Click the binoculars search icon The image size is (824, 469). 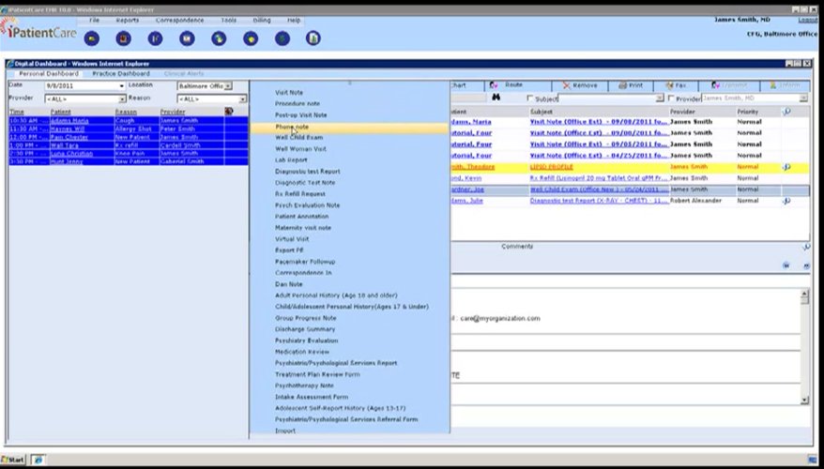coord(496,98)
